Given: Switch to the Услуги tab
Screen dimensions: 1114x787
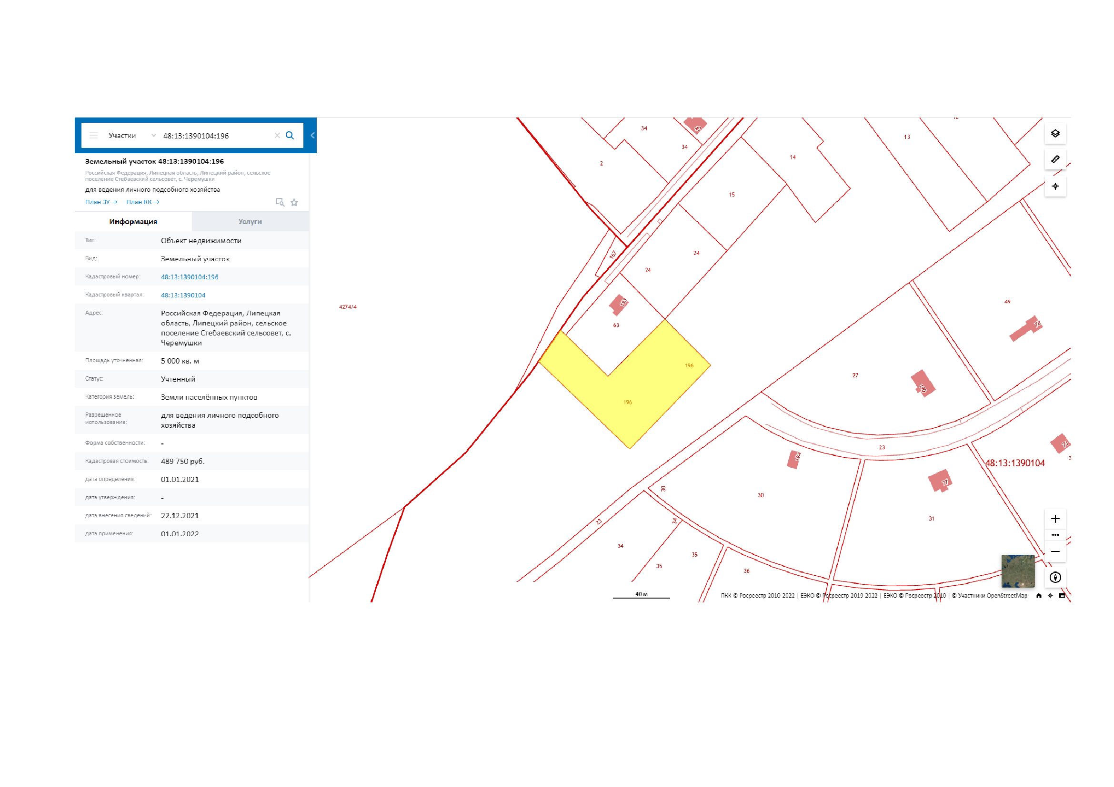Looking at the screenshot, I should (x=251, y=221).
